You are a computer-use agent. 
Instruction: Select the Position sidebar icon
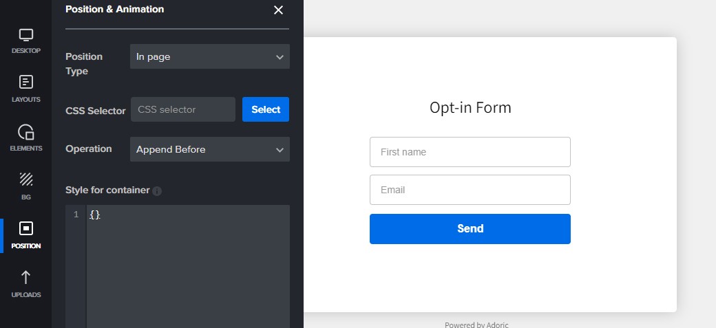click(26, 234)
